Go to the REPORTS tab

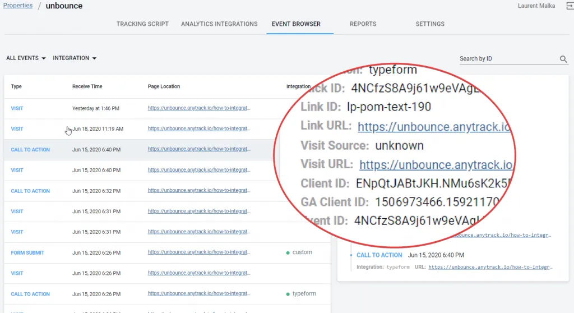coord(363,24)
